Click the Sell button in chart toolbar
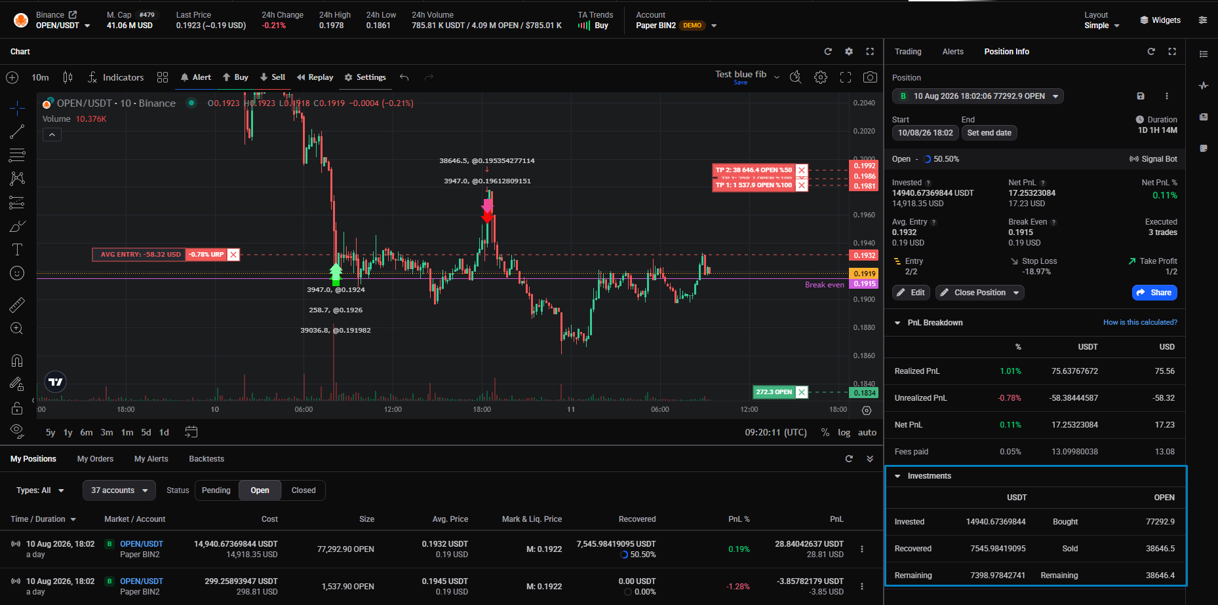Image resolution: width=1218 pixels, height=605 pixels. tap(273, 77)
